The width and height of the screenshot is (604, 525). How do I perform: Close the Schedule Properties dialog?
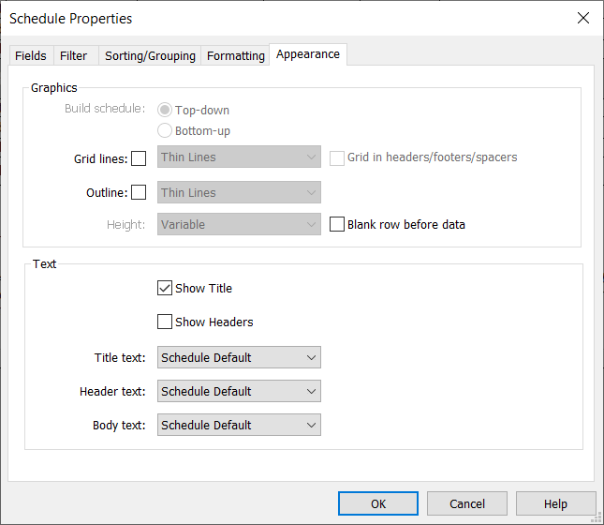coord(582,18)
